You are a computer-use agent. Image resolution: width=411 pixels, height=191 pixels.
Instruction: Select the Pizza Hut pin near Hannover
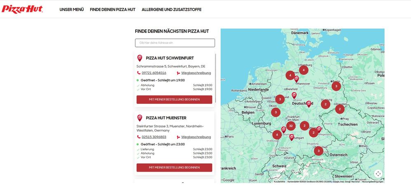click(x=297, y=79)
